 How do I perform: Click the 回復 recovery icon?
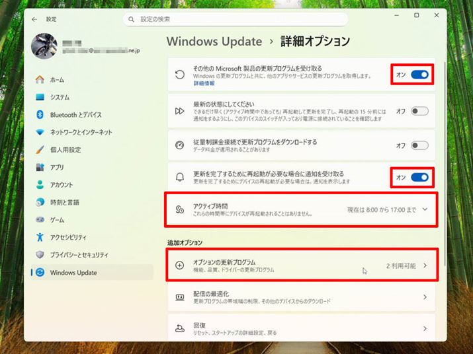[180, 328]
